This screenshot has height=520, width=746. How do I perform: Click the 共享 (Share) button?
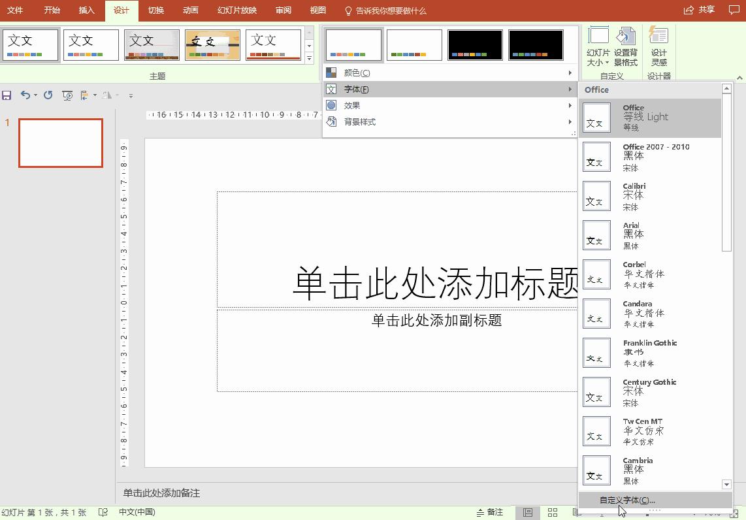[699, 10]
